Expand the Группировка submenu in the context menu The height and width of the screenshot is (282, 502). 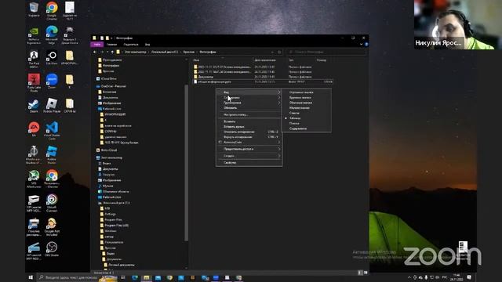(249, 103)
